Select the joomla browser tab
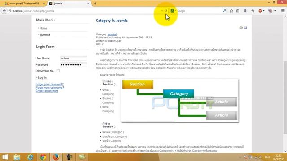 pyautogui.click(x=69, y=4)
